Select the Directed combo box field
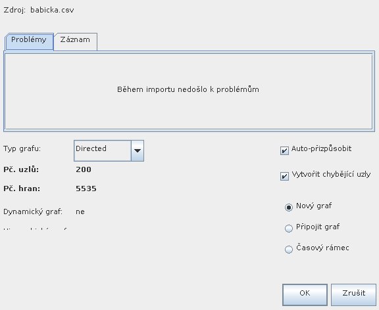This screenshot has width=379, height=310. (x=109, y=151)
